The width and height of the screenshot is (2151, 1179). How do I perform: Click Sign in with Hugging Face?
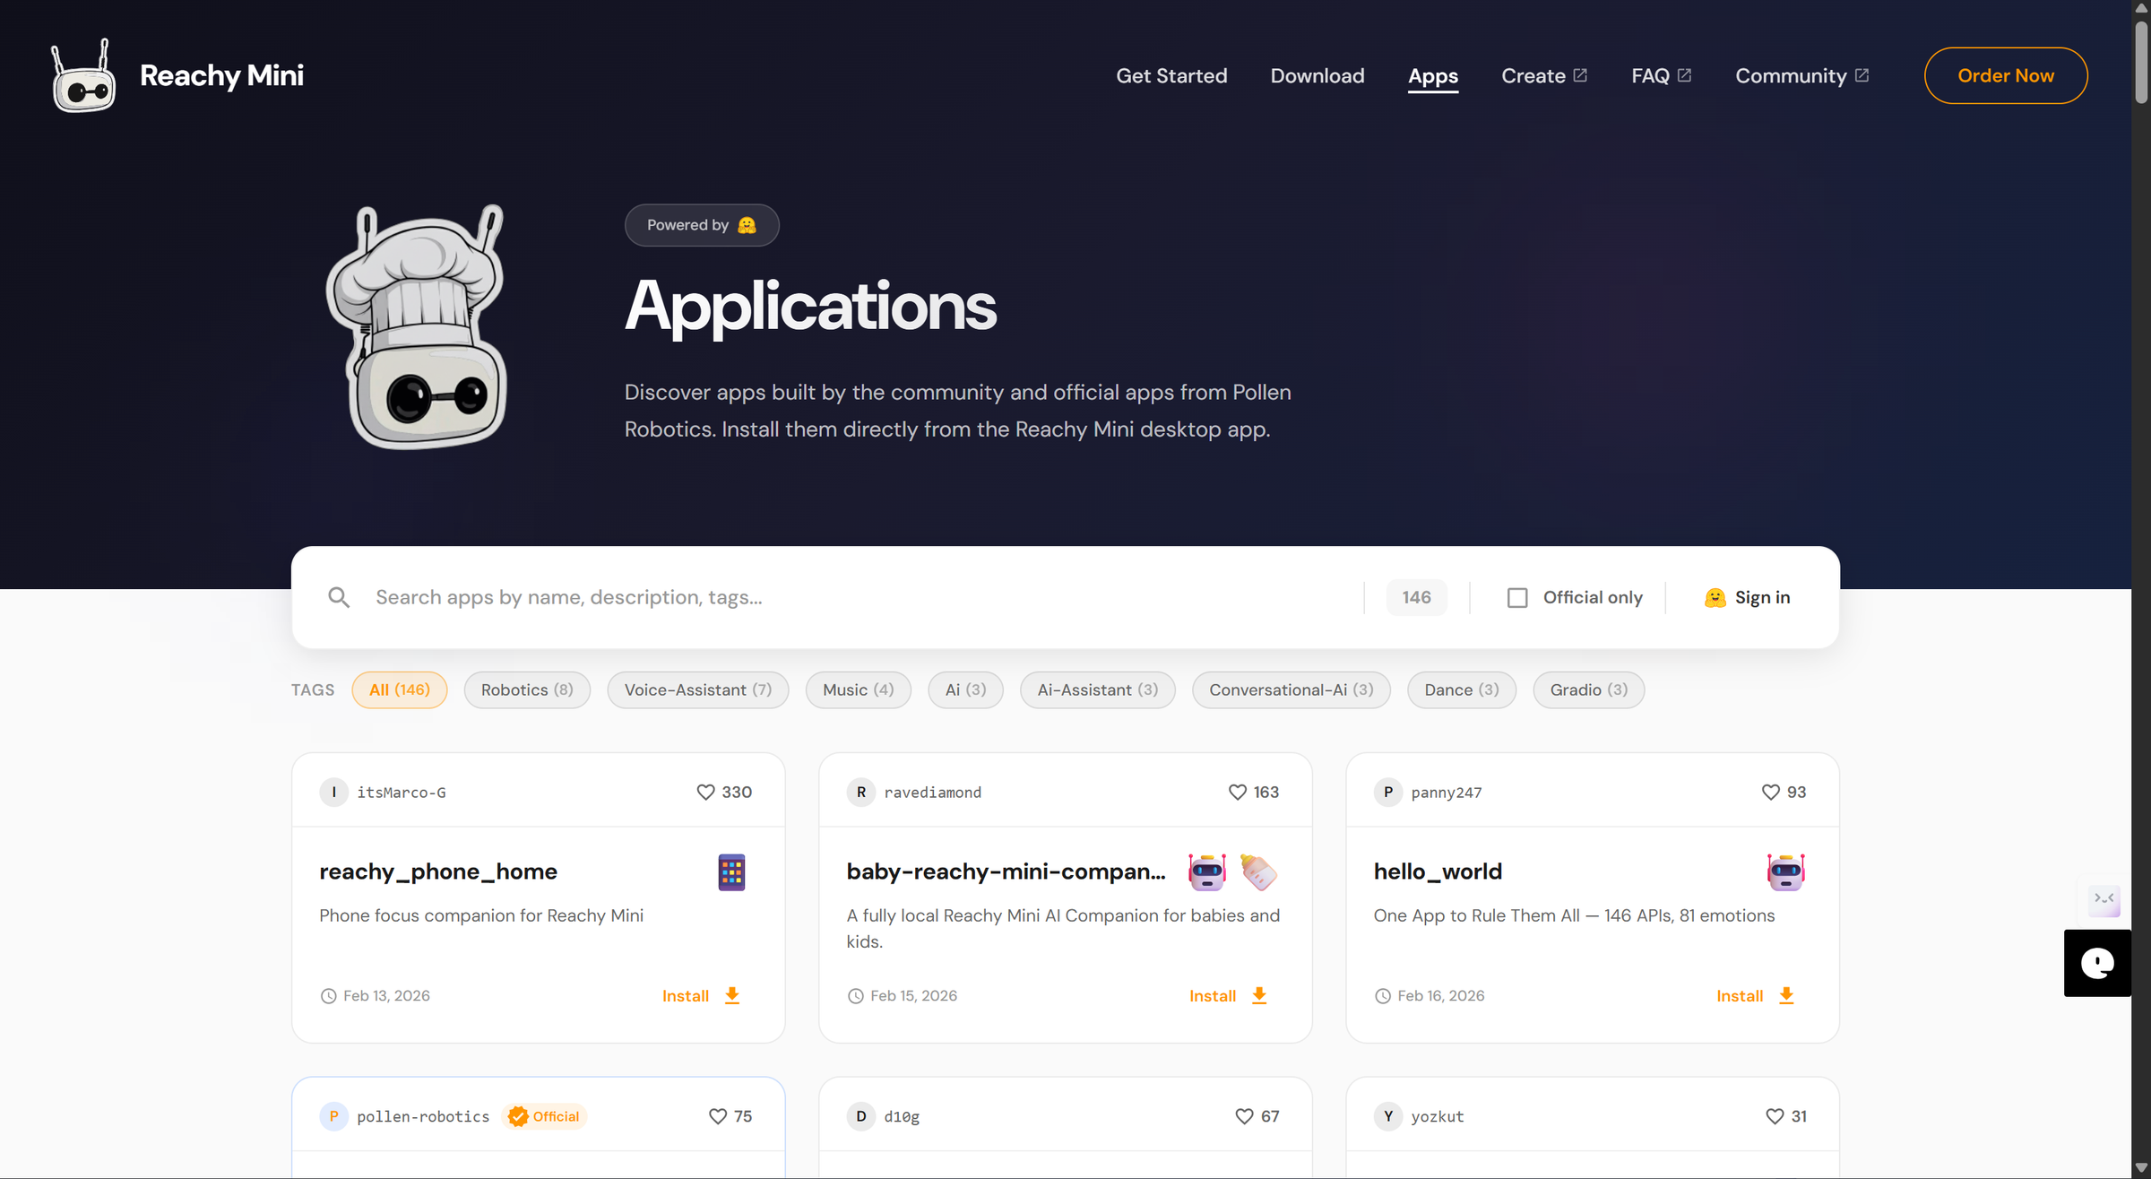click(1747, 598)
